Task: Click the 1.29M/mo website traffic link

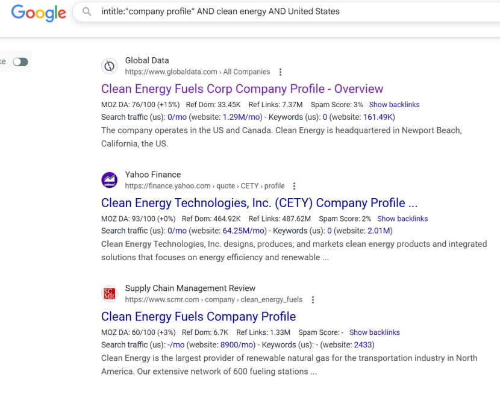Action: (243, 117)
